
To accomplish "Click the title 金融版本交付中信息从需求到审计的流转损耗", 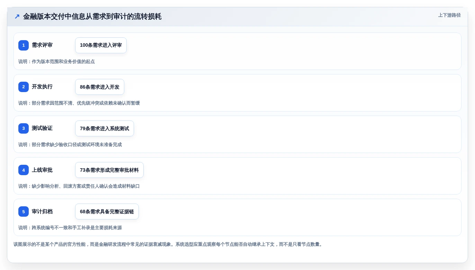I will point(92,17).
